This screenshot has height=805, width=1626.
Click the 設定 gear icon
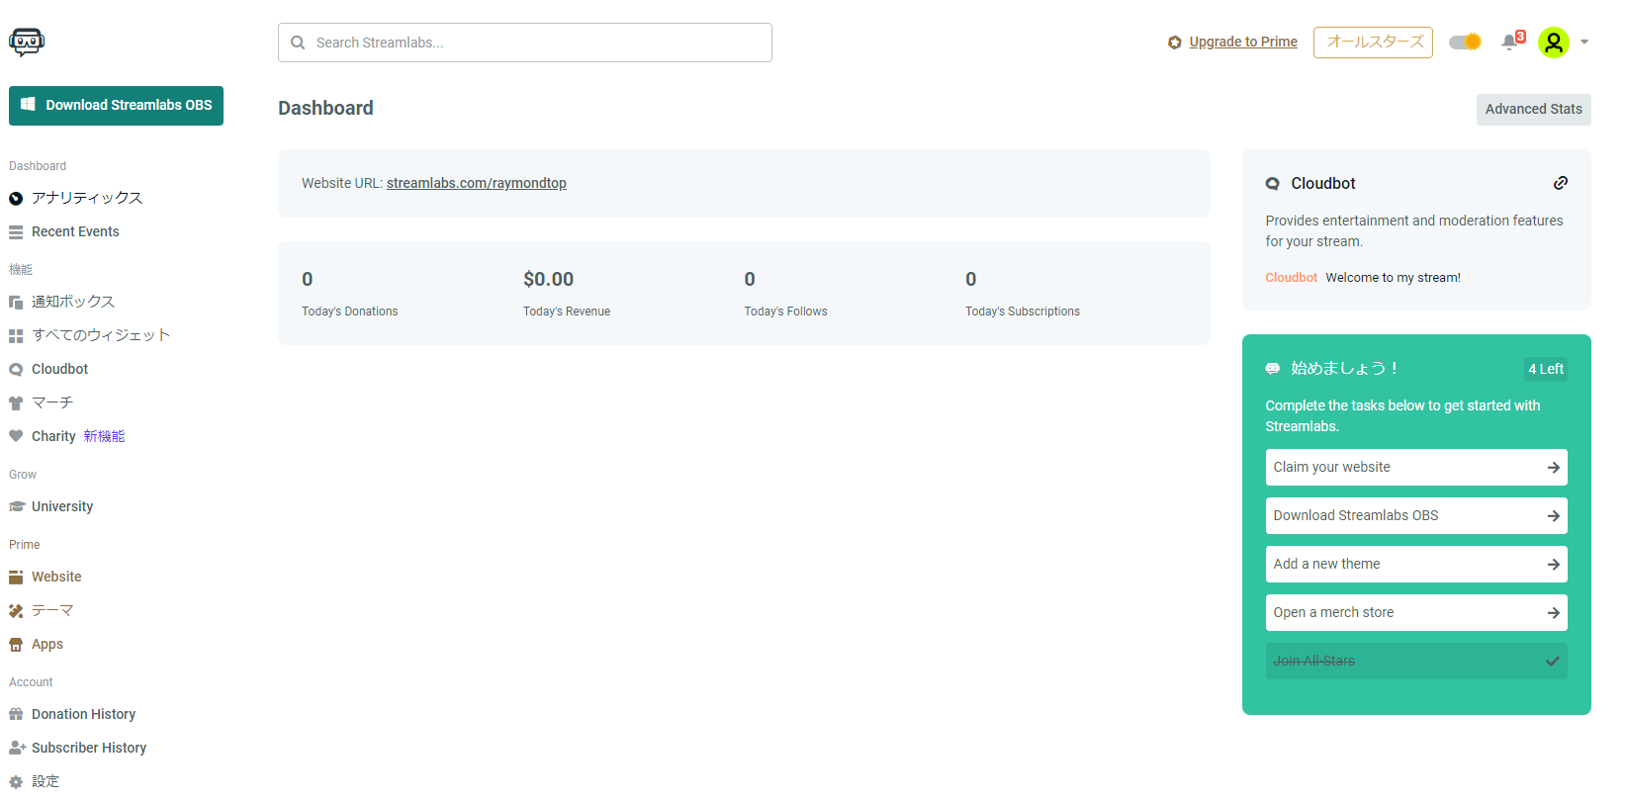click(x=16, y=782)
